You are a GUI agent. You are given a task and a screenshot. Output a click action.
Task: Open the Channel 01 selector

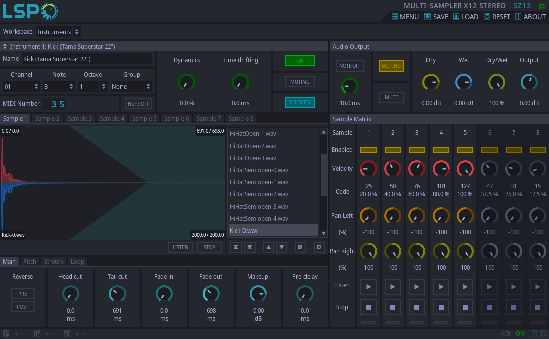[x=21, y=87]
